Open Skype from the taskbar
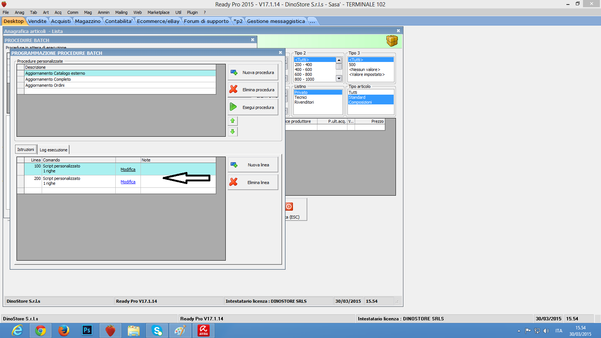Screen dimensions: 601x338 click(x=157, y=330)
